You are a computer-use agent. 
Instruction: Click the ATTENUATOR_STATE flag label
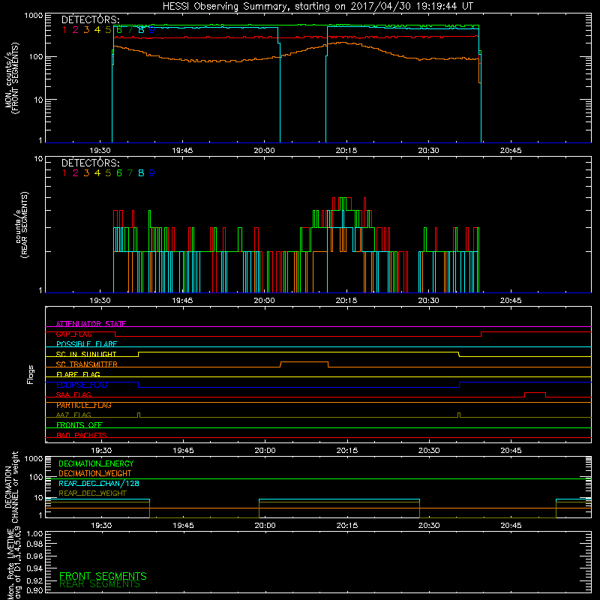(91, 324)
